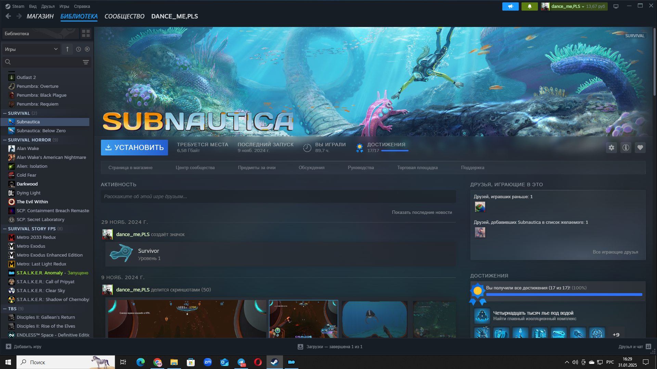Toggle Big Picture mode icon
Screen dimensions: 657x369
[x=616, y=6]
